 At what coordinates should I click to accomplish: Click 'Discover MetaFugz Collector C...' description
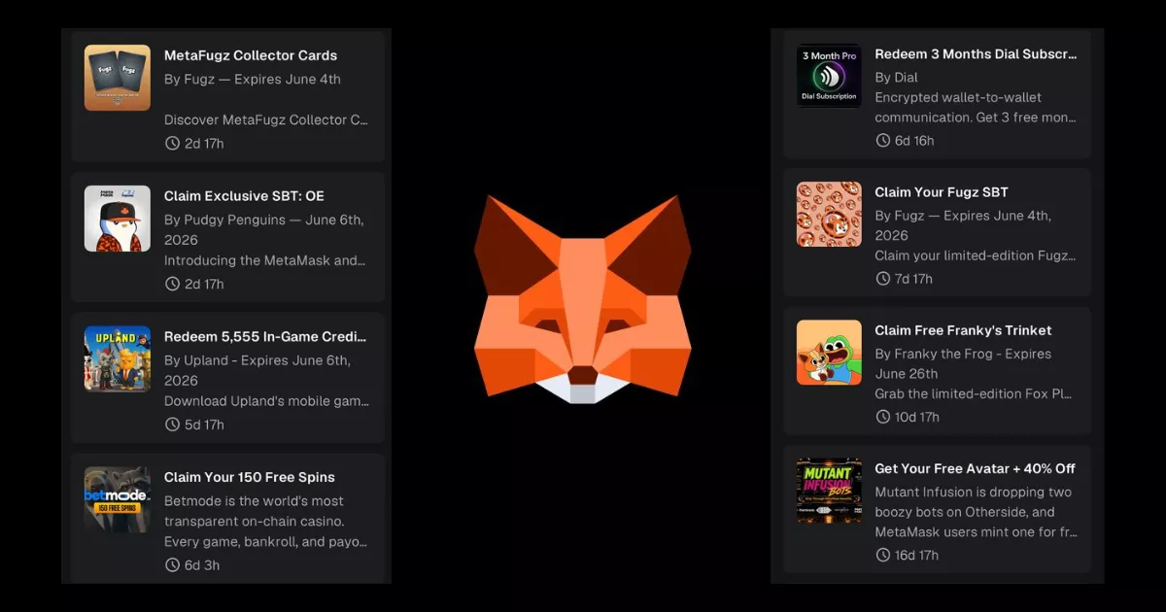click(x=266, y=120)
